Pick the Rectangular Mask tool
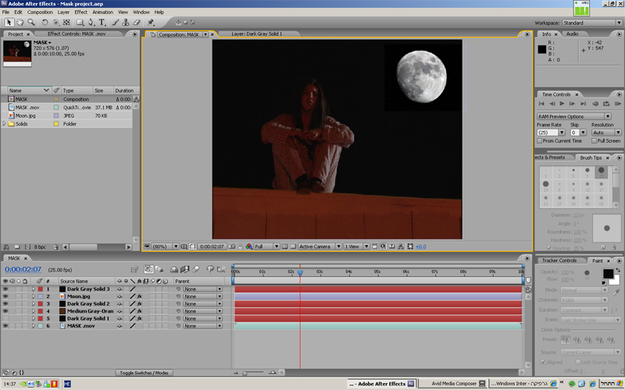Image resolution: width=625 pixels, height=390 pixels. (x=80, y=23)
